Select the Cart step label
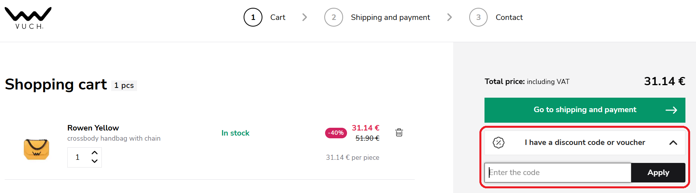This screenshot has width=696, height=193. (278, 17)
